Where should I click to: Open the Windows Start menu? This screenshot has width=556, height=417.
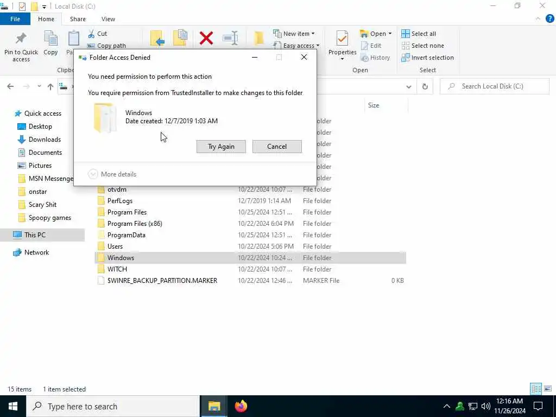13,406
